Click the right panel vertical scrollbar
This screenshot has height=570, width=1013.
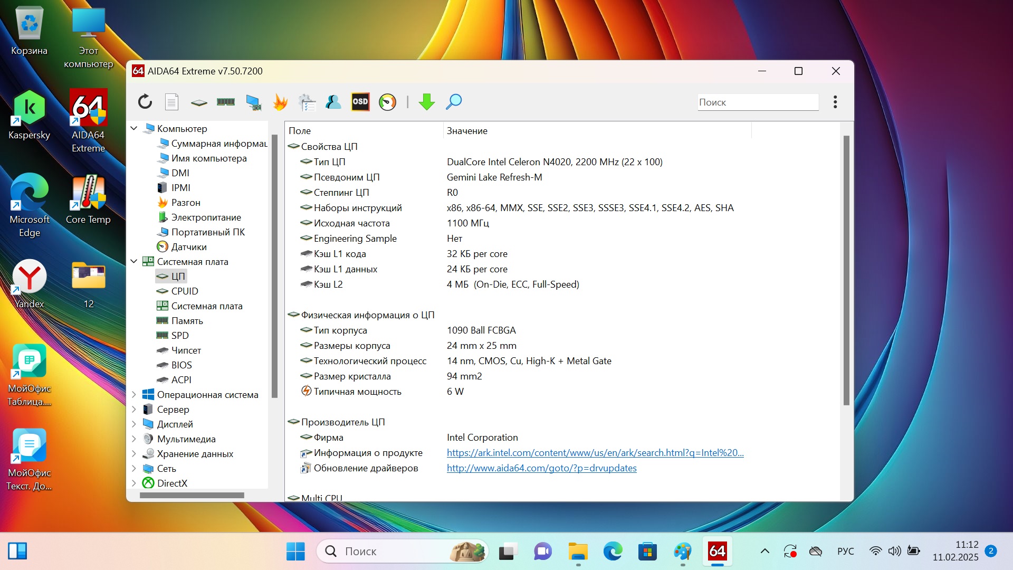coord(846,270)
